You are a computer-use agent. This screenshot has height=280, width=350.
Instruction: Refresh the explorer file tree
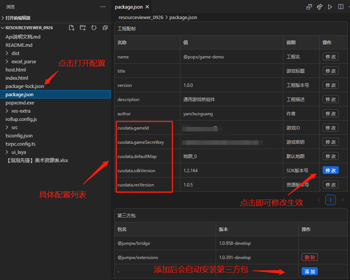pyautogui.click(x=94, y=28)
